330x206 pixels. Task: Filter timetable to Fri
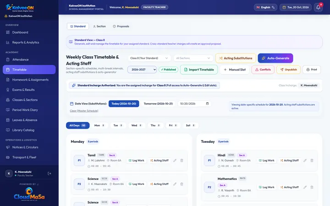point(173,125)
